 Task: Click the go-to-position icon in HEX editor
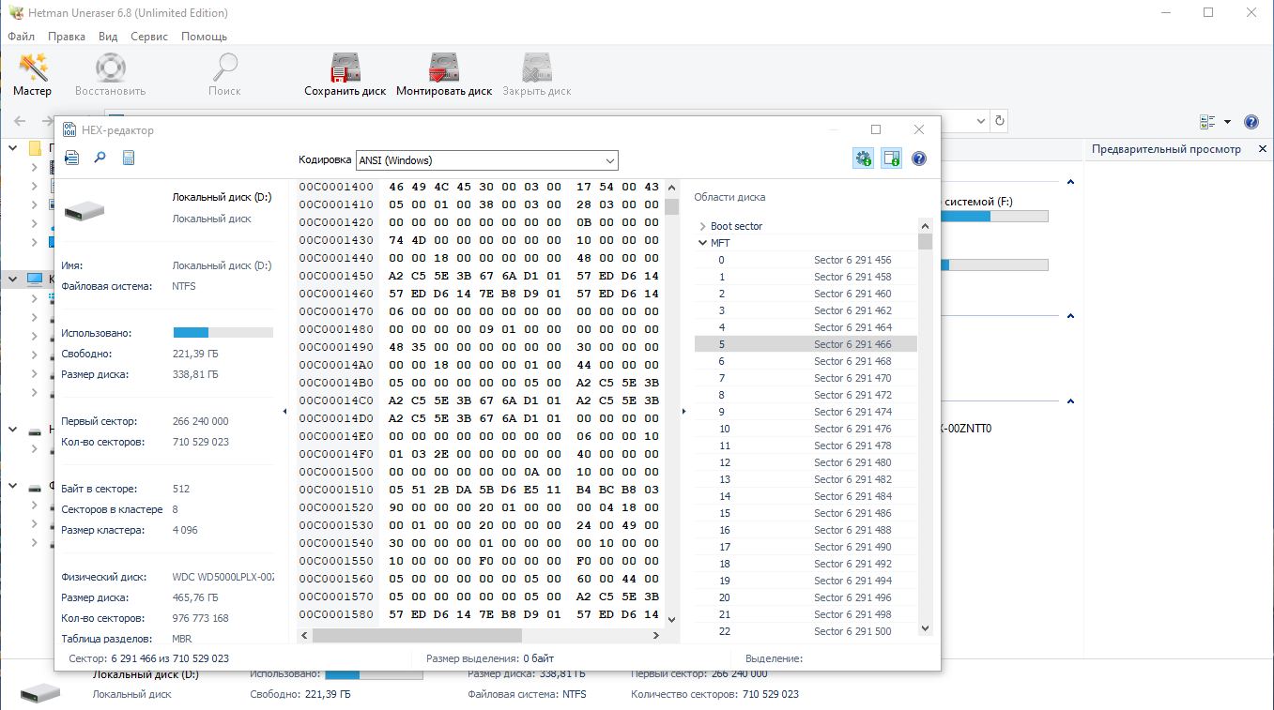[x=71, y=158]
